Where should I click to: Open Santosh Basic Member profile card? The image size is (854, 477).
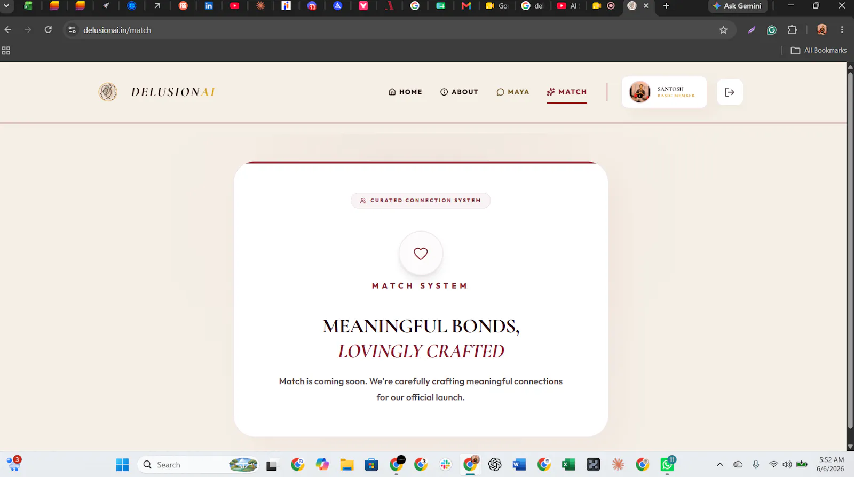664,92
